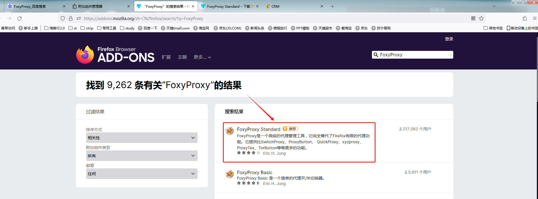
Task: Open the list all tabs dropdown
Action: (x=494, y=6)
